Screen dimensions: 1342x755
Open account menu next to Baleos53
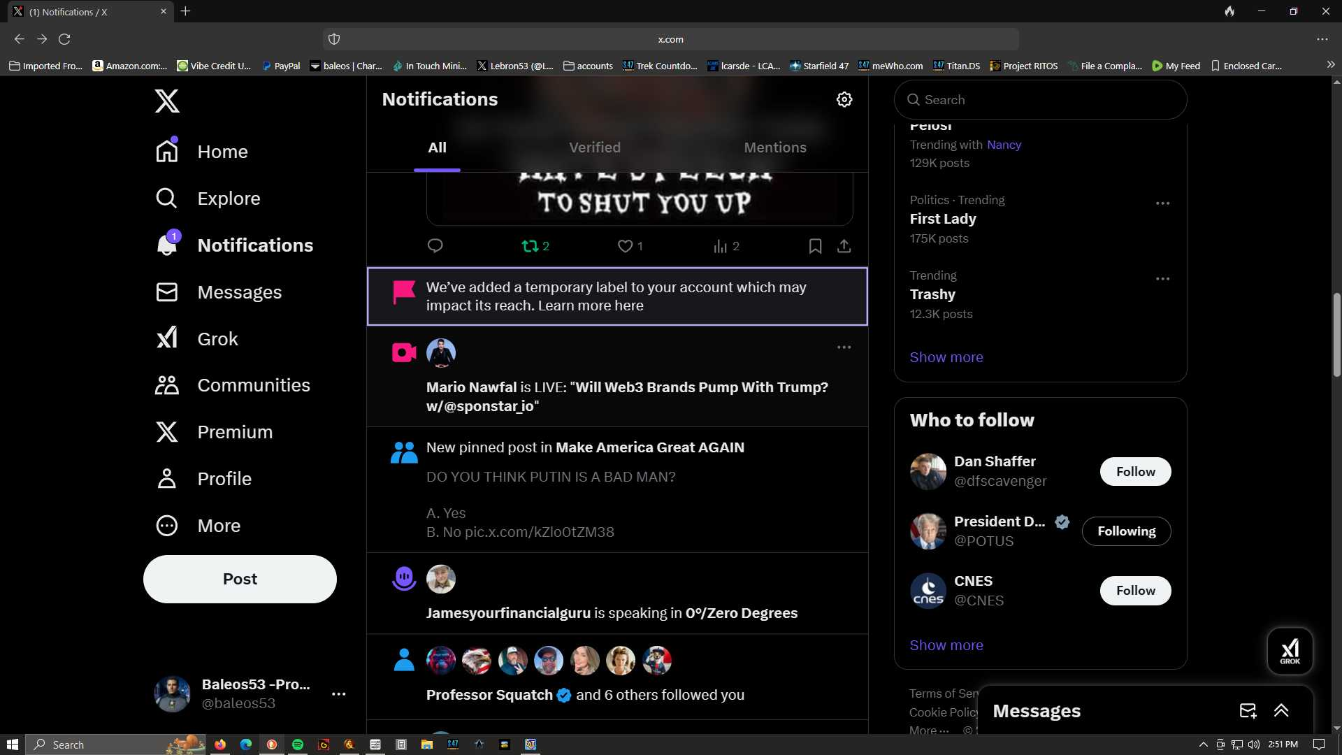(x=339, y=694)
